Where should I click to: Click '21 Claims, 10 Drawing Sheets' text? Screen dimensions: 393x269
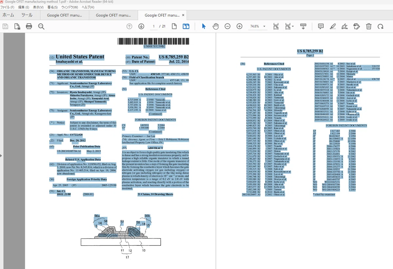[155, 194]
